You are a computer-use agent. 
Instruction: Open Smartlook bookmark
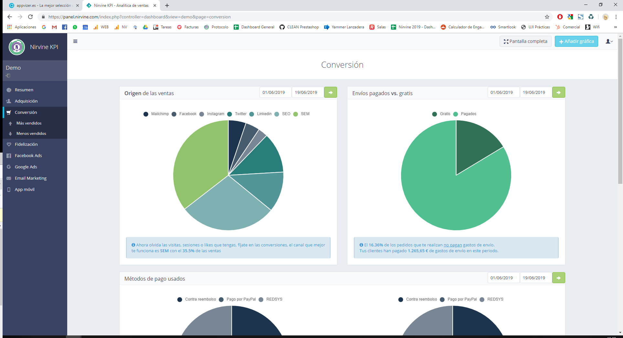[503, 27]
